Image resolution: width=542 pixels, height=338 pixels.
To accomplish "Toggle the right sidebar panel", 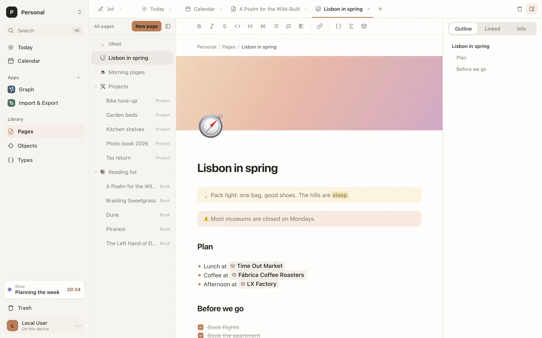I will tap(532, 9).
